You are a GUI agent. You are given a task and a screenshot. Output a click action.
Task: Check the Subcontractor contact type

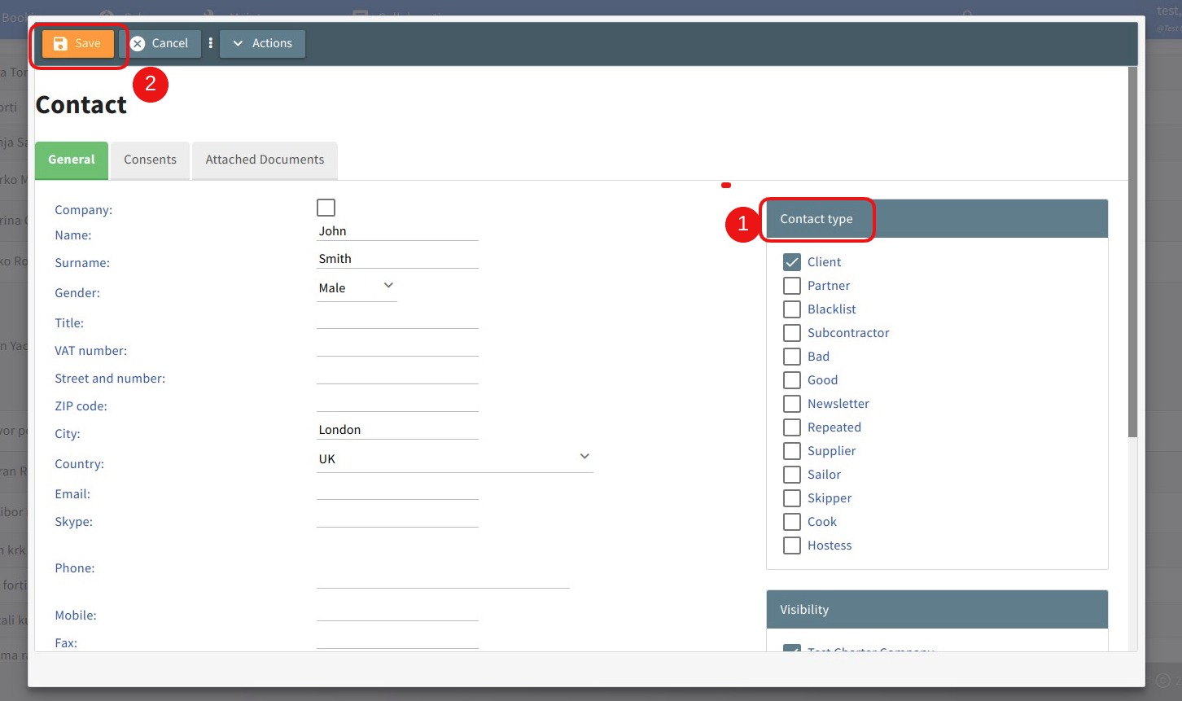pyautogui.click(x=792, y=333)
